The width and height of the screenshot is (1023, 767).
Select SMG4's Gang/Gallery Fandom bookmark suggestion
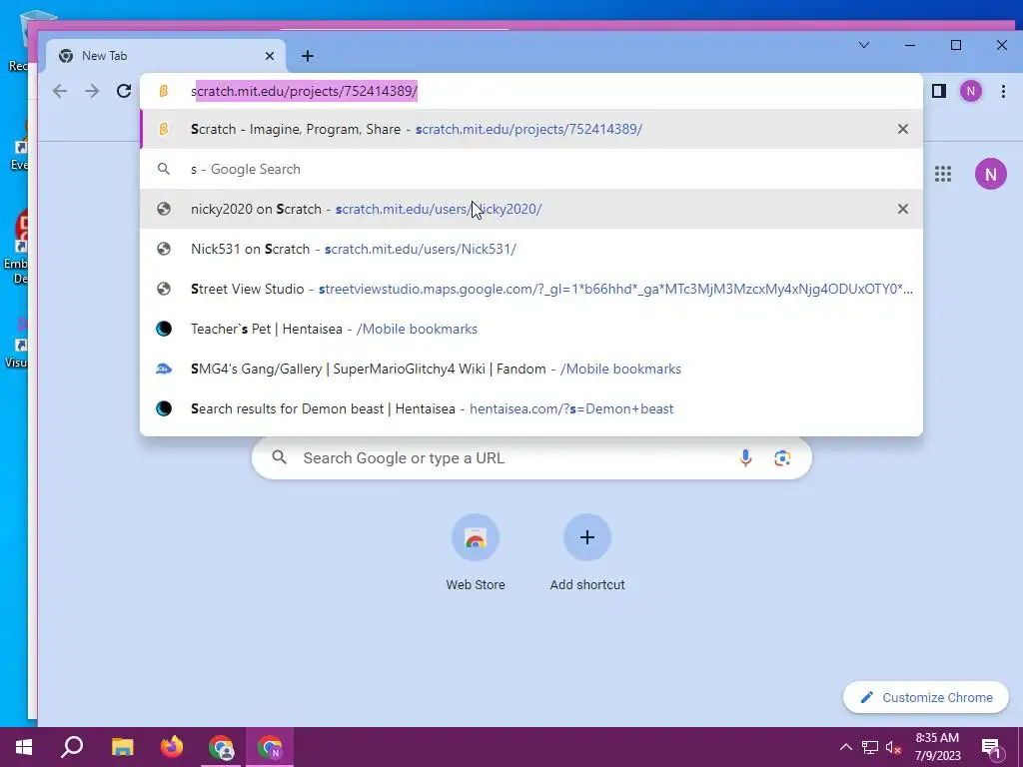(x=531, y=369)
